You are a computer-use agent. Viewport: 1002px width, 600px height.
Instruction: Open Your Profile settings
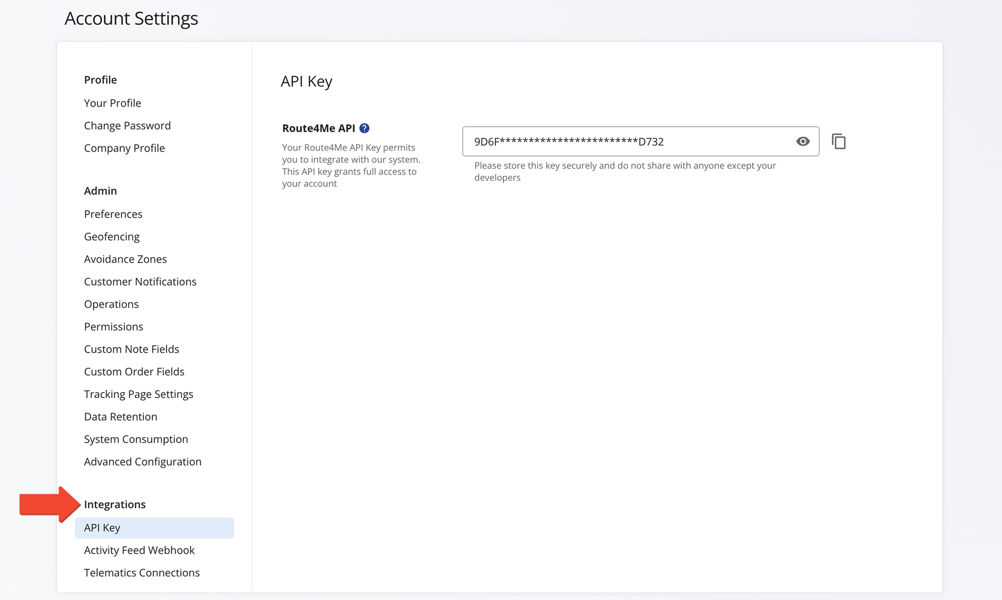(113, 103)
